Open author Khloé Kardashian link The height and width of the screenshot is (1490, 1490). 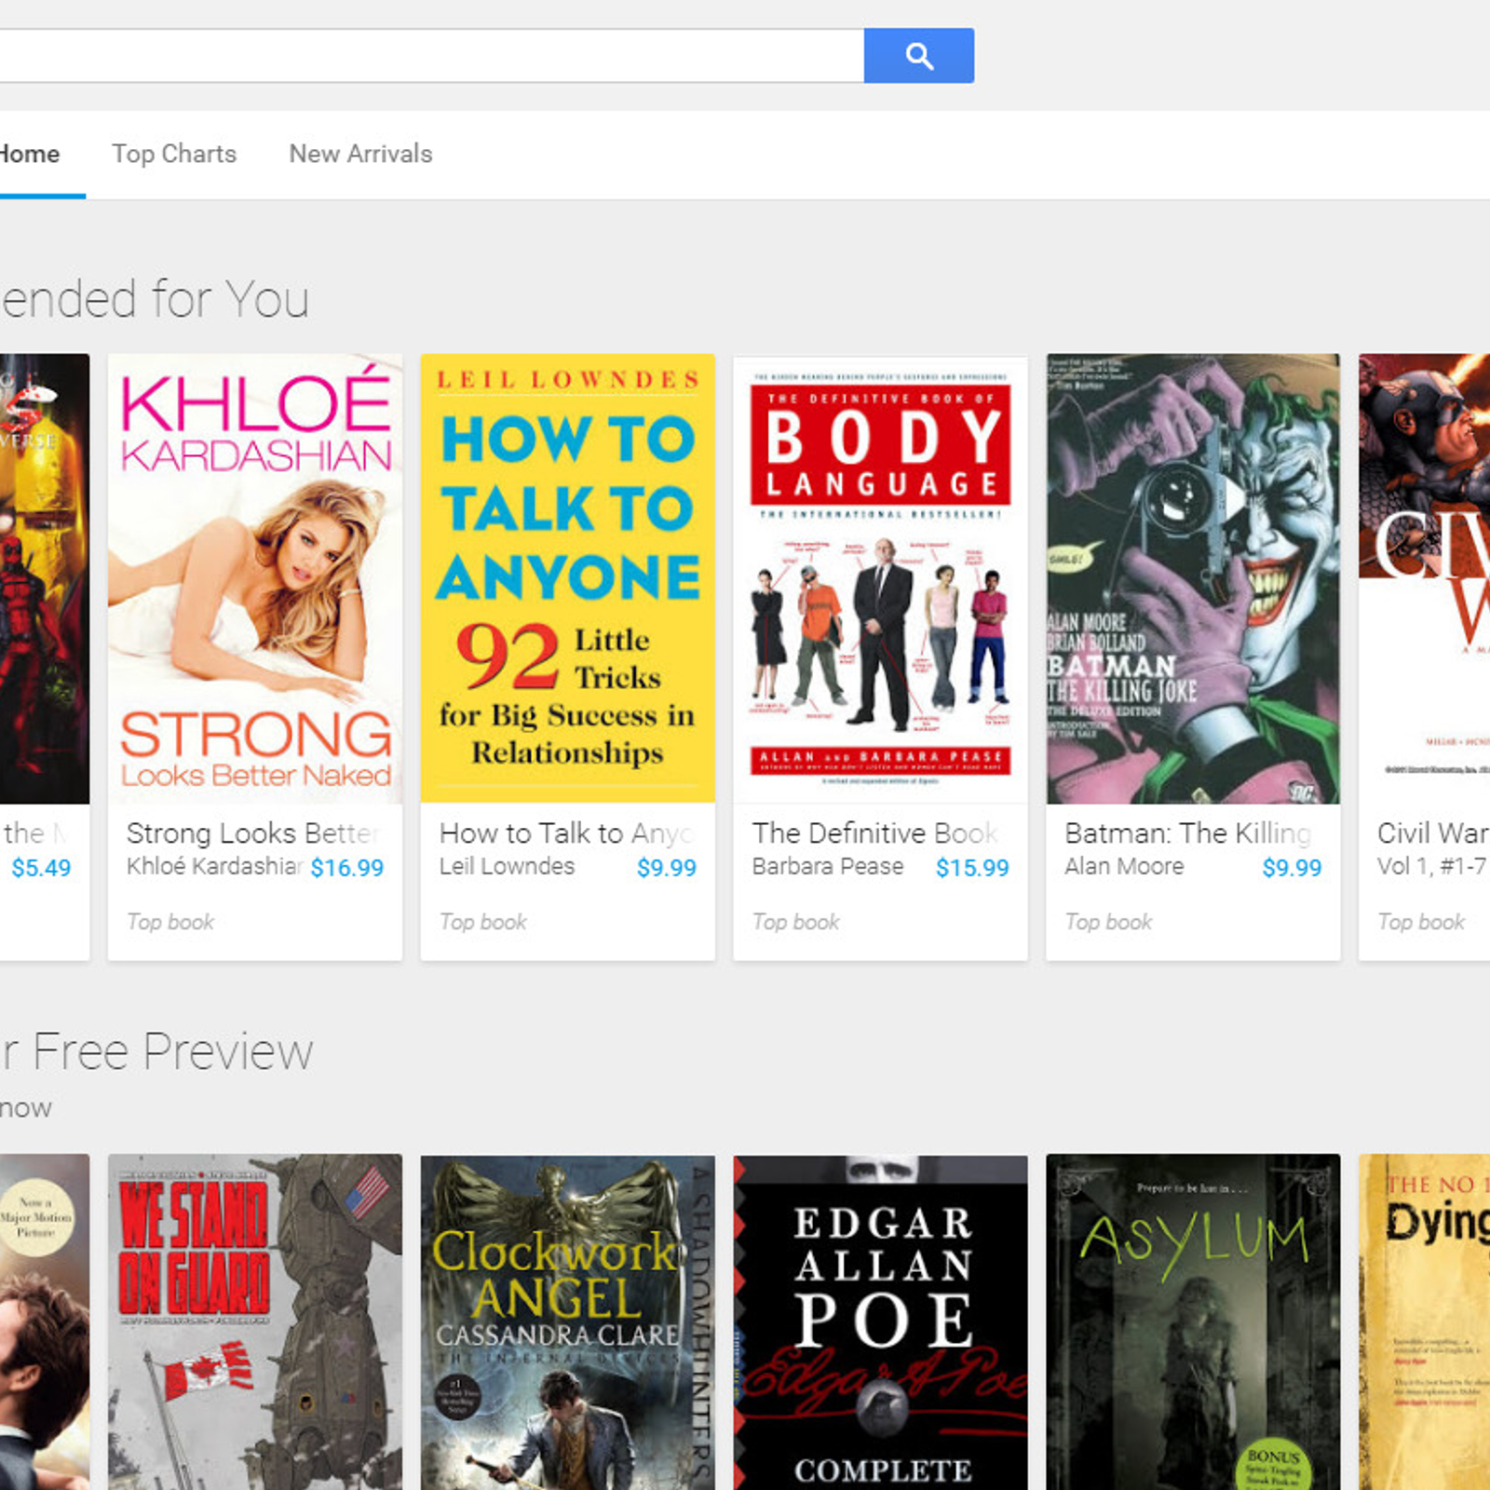point(215,866)
